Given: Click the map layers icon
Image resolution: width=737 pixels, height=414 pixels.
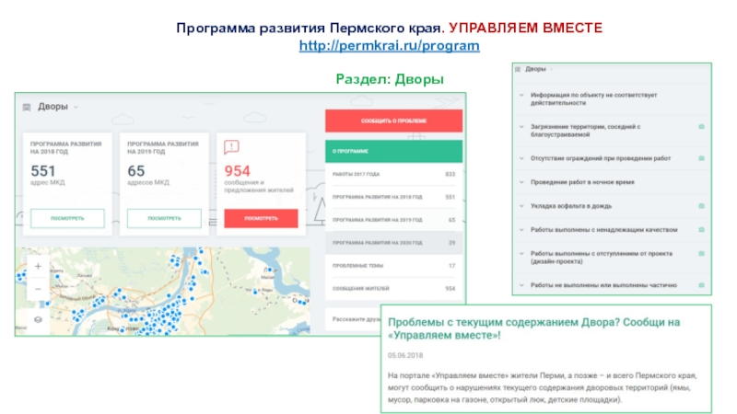Looking at the screenshot, I should point(38,319).
